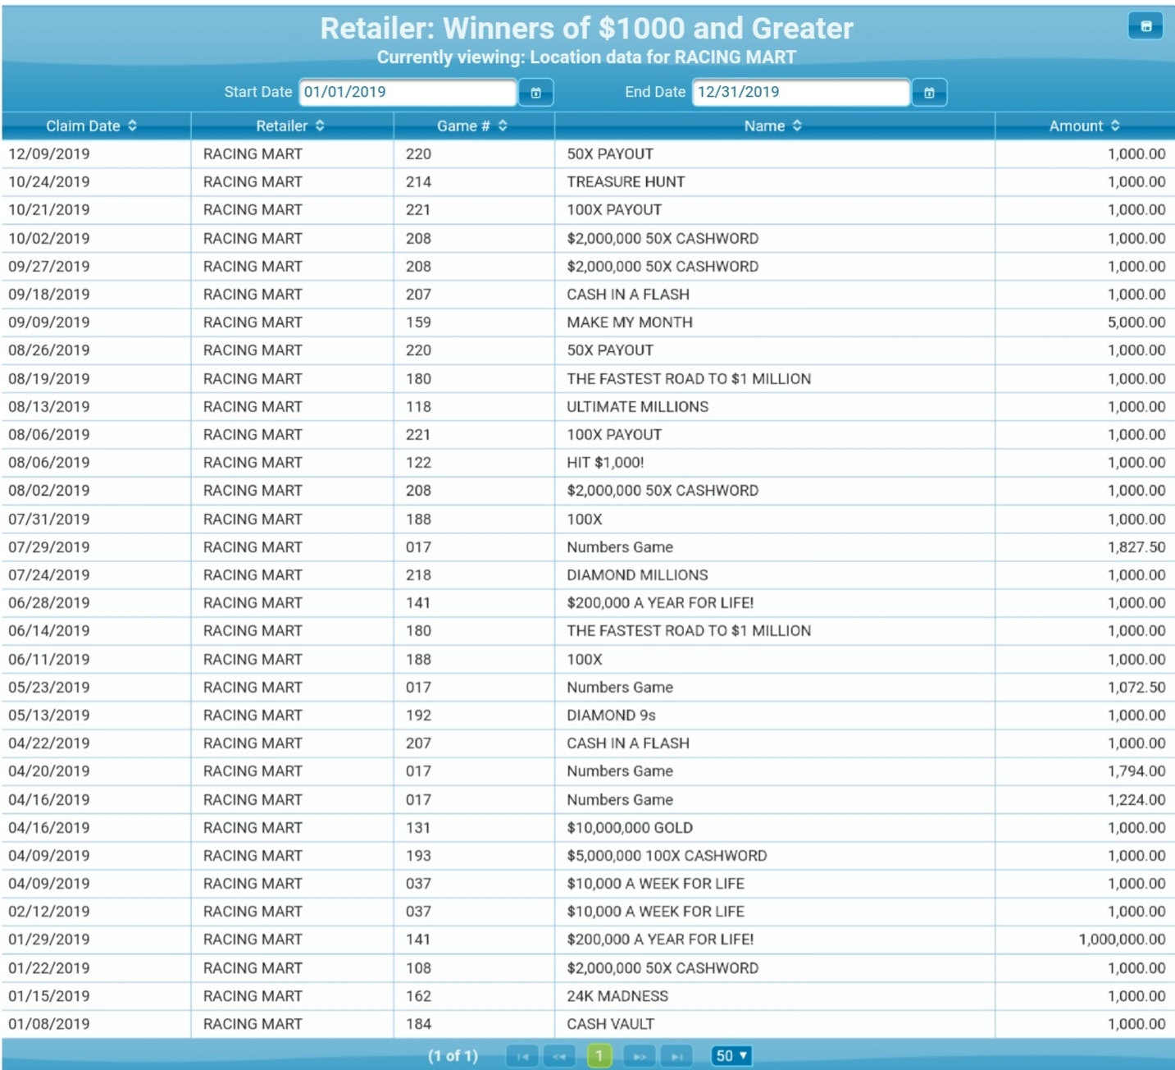The image size is (1175, 1070).
Task: Click the End Date input field
Action: [800, 93]
